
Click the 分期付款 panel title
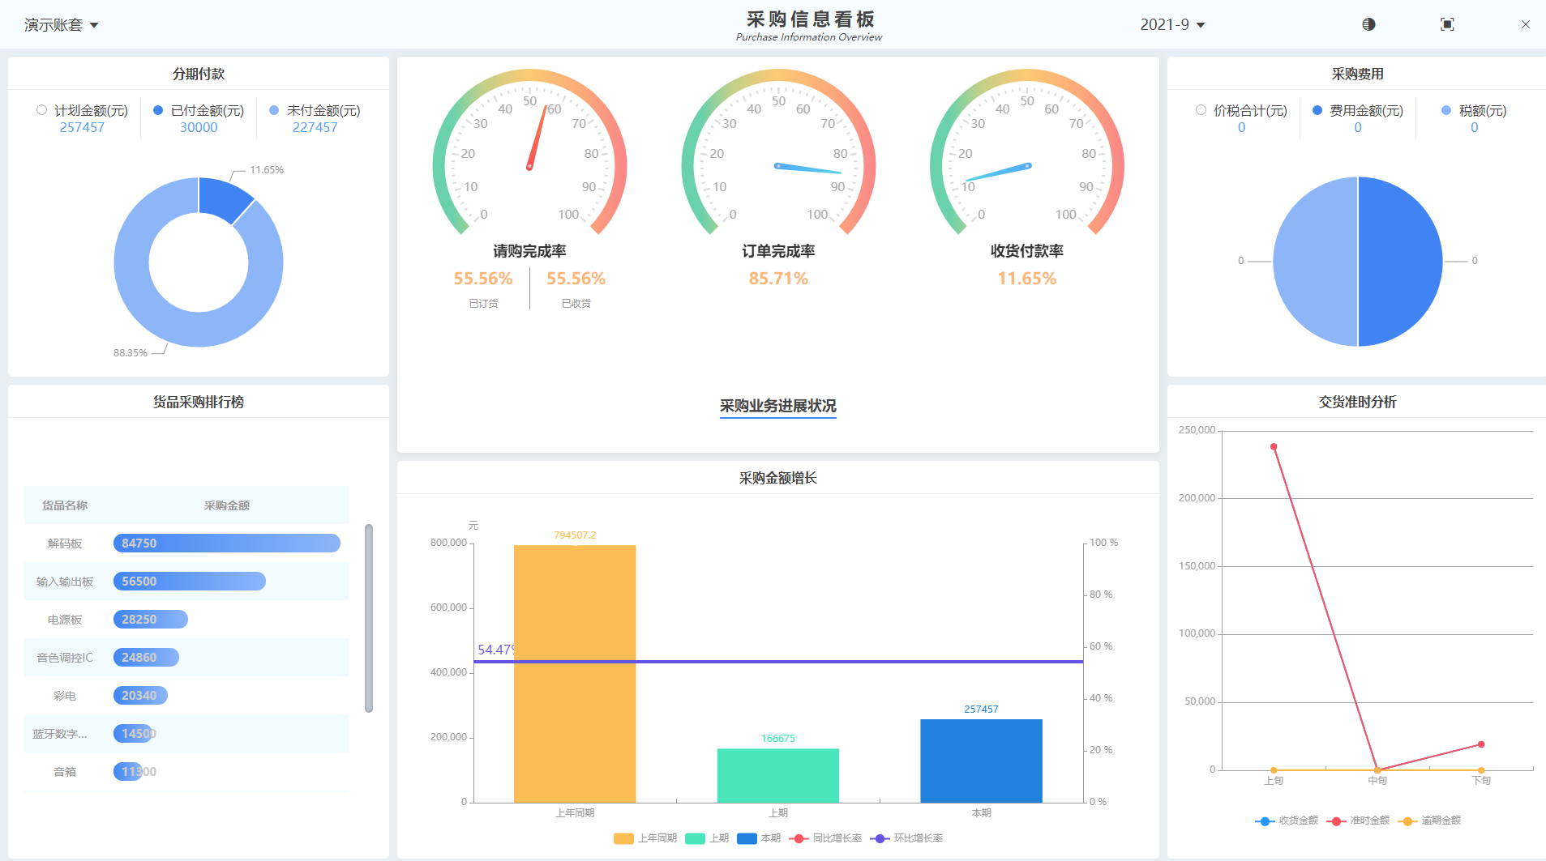tap(199, 74)
